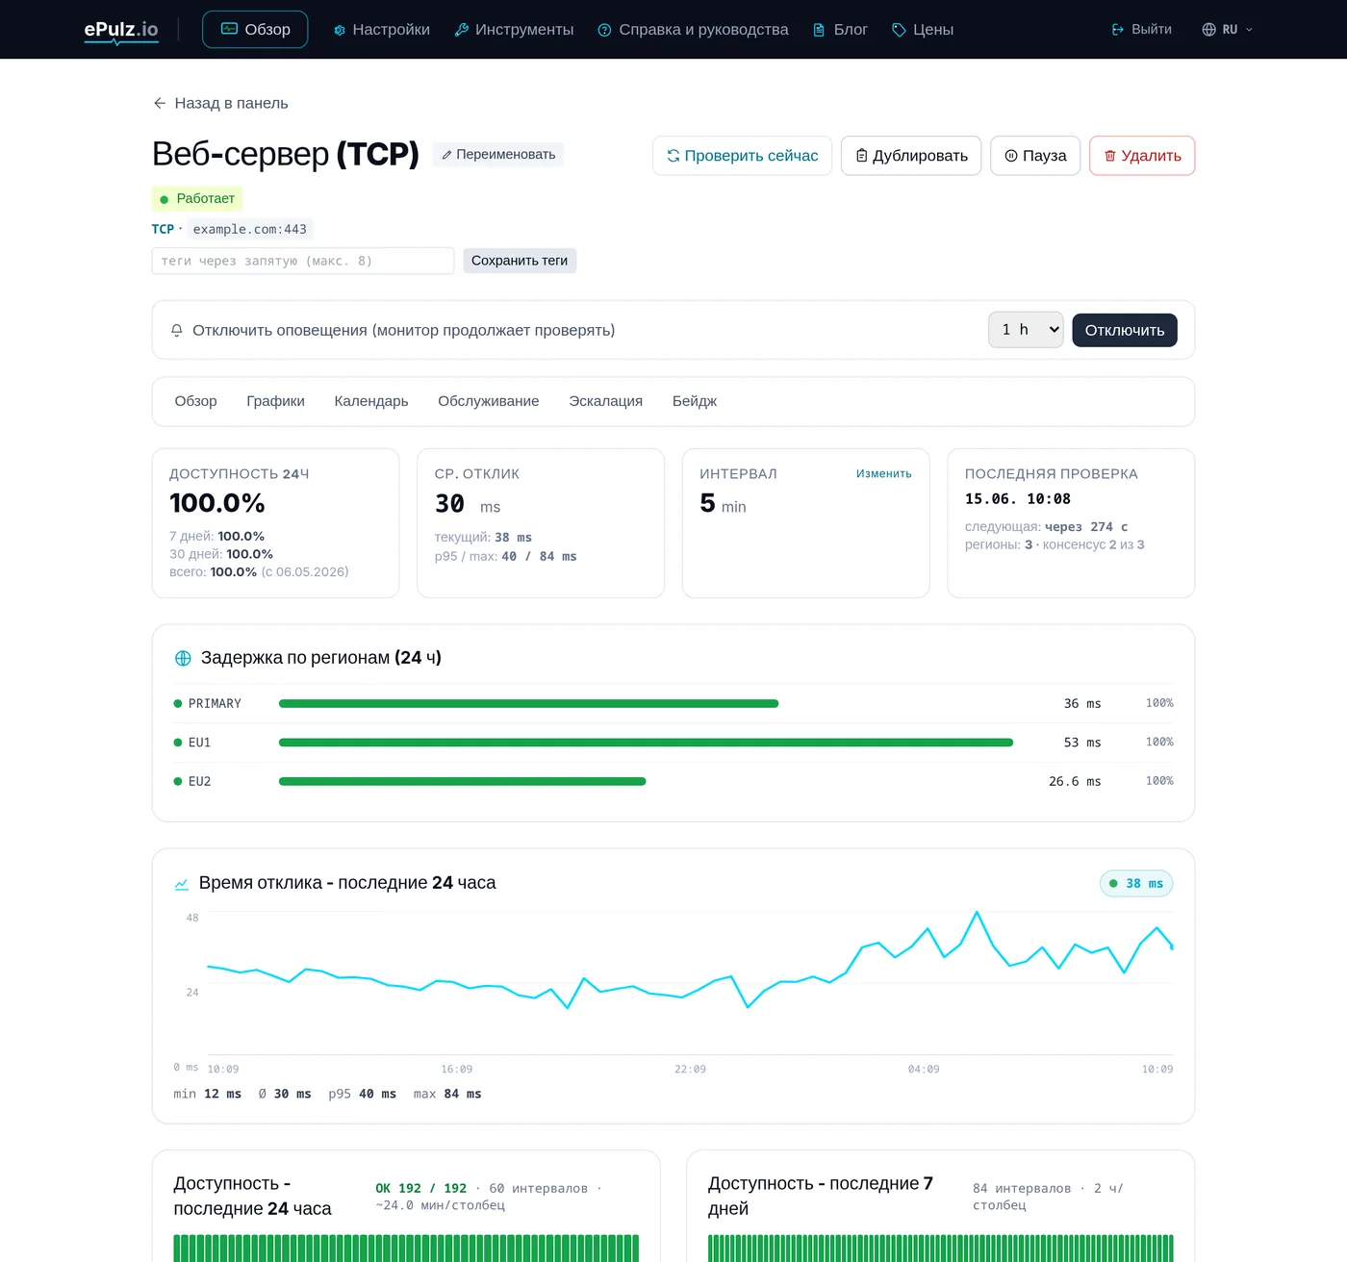Click the Изменить interval link
Image resolution: width=1347 pixels, height=1262 pixels.
tap(883, 473)
